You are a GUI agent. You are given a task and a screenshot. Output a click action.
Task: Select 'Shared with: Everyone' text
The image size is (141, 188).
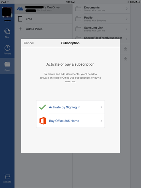tap(95, 21)
